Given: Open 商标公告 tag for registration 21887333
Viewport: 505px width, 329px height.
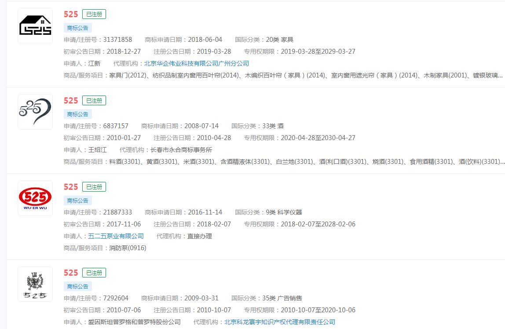Looking at the screenshot, I should point(77,201).
